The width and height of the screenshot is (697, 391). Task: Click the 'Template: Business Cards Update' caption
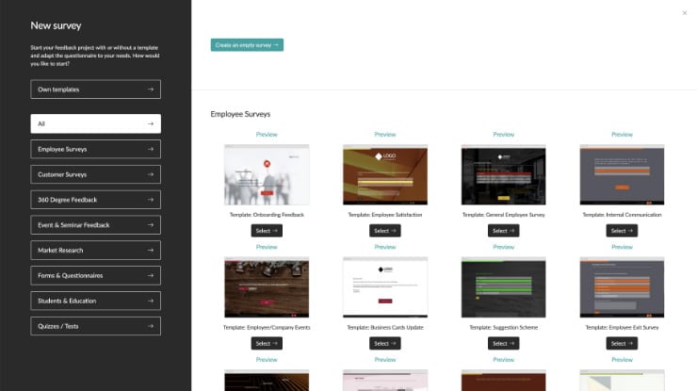tap(385, 327)
